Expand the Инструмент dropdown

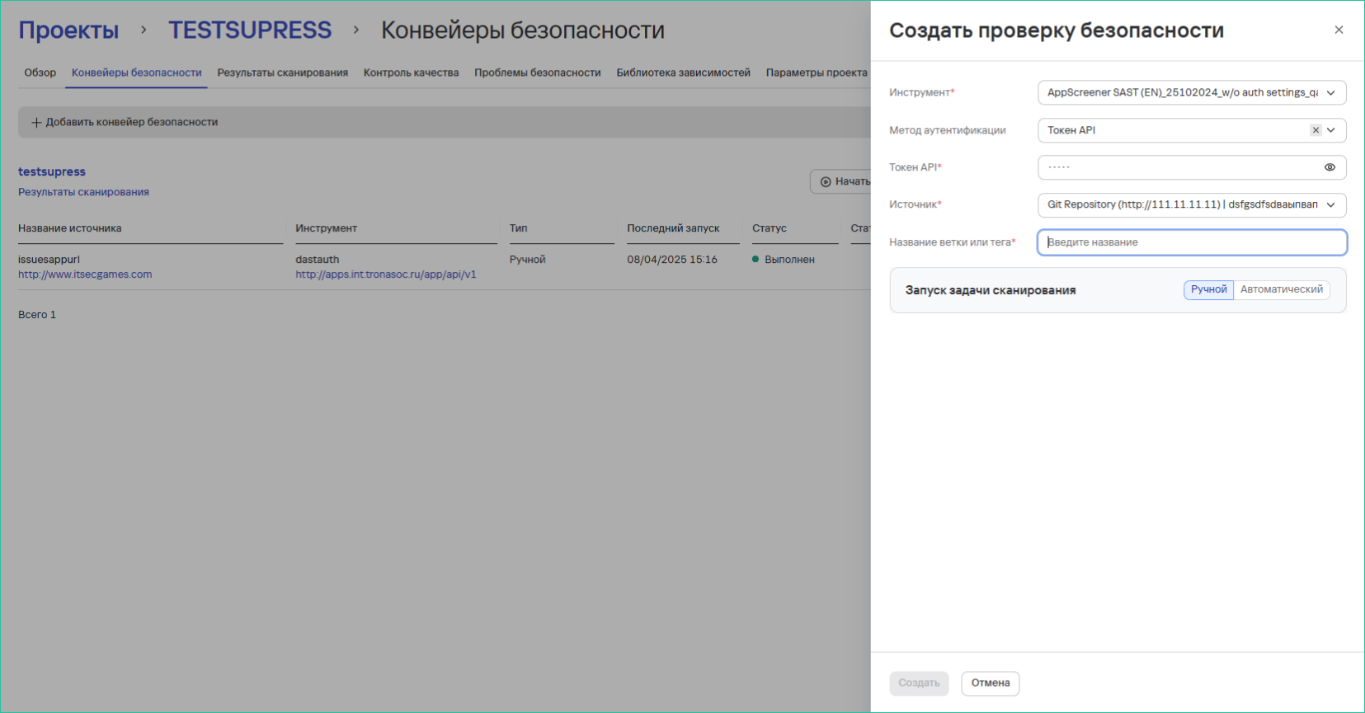pos(1330,93)
